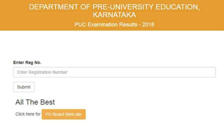Click the 'Click here for' text
Screen dimensions: 224x126
coord(28,114)
